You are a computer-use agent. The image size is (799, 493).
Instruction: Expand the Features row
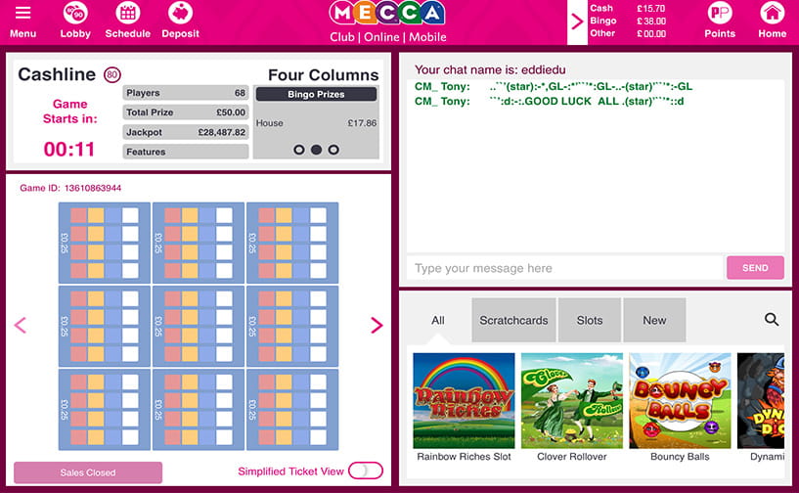click(x=186, y=152)
